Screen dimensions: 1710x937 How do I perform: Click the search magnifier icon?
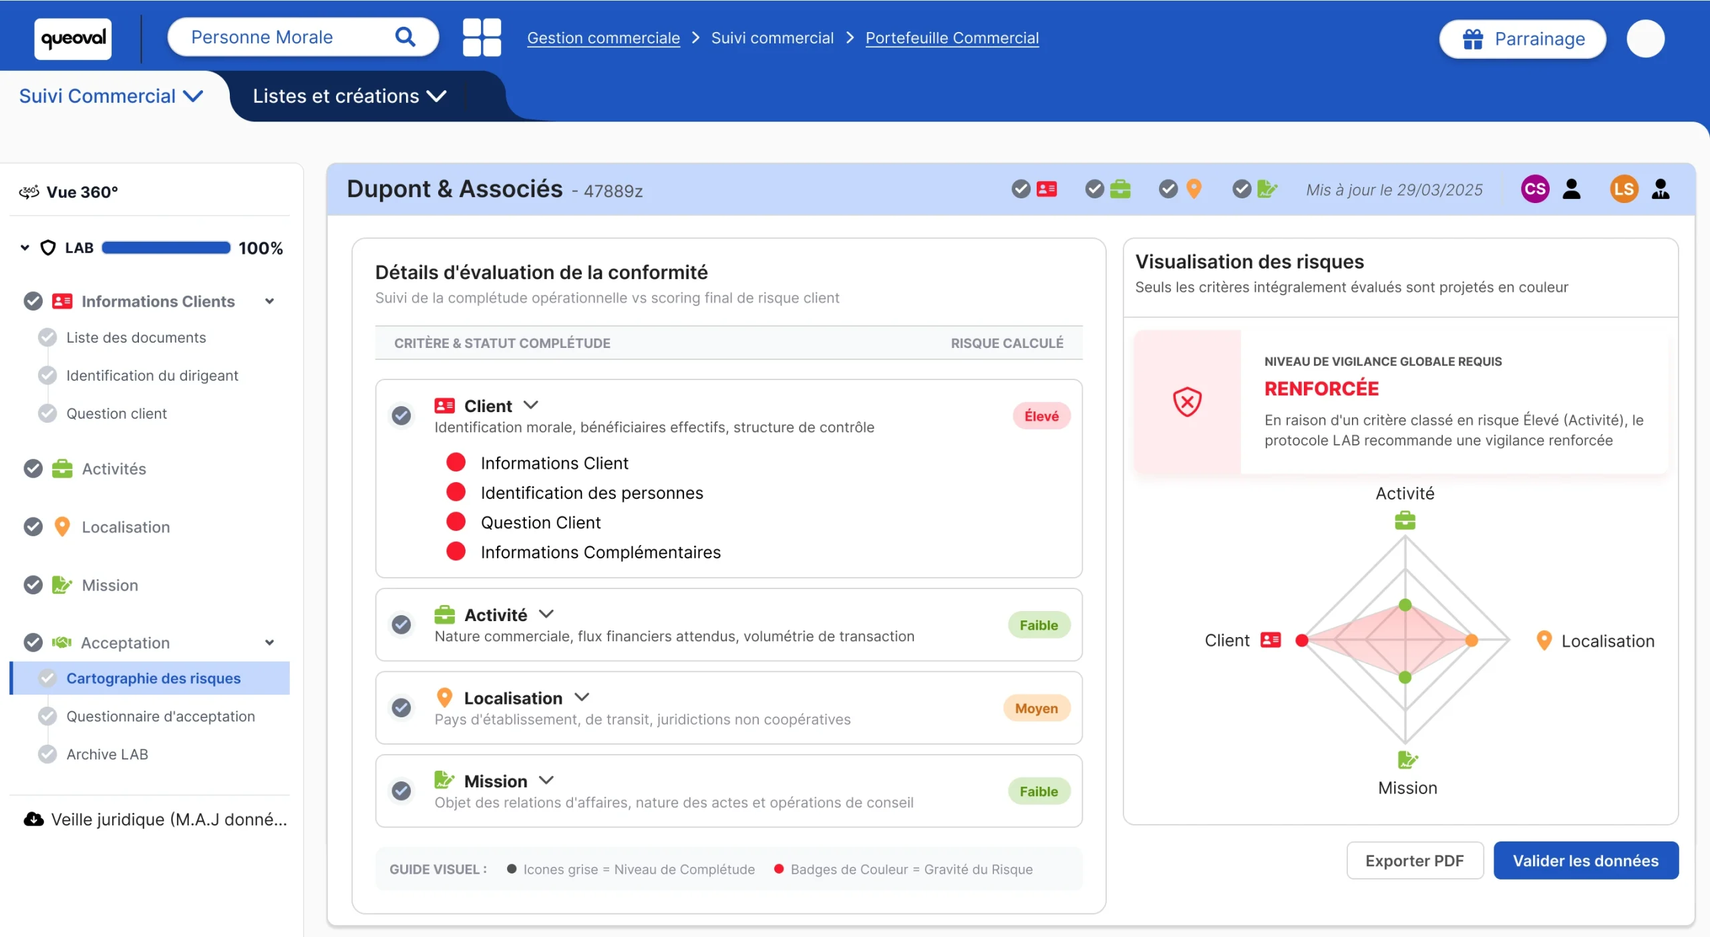click(x=405, y=37)
